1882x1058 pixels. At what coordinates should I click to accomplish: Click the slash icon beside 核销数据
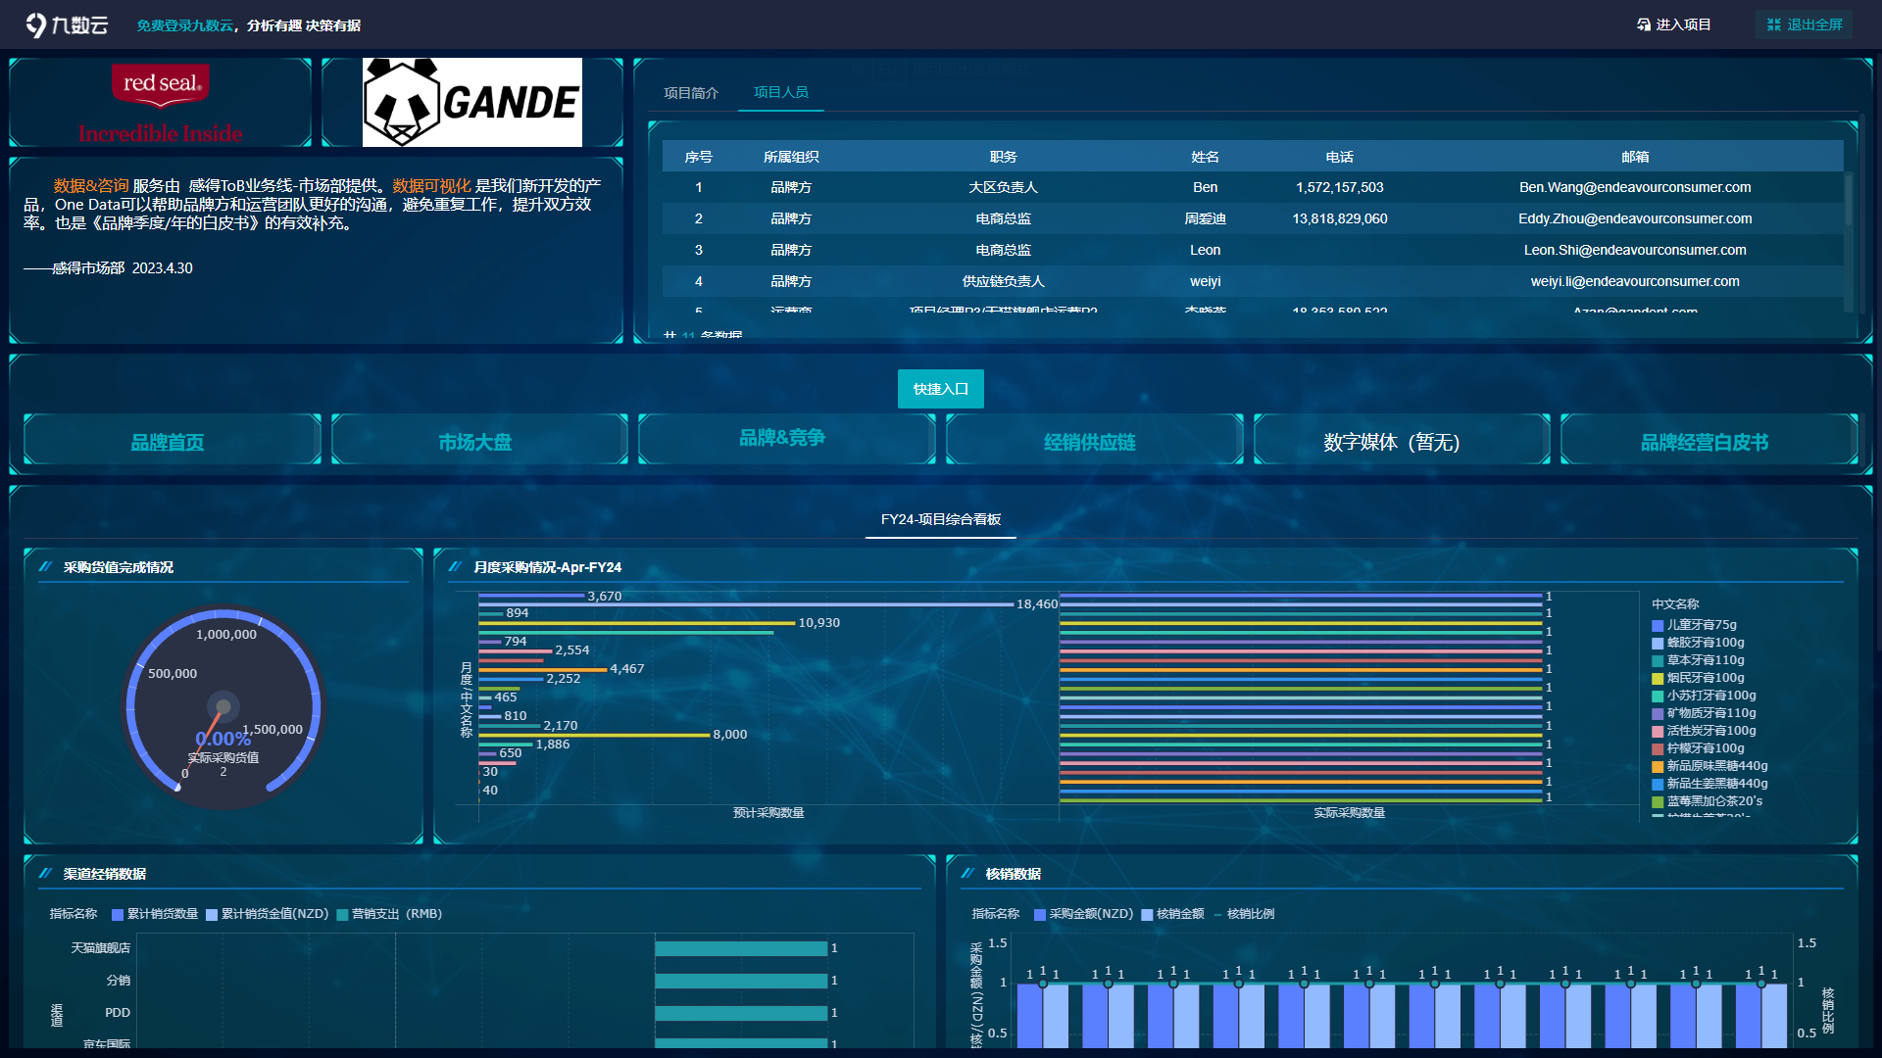[967, 874]
